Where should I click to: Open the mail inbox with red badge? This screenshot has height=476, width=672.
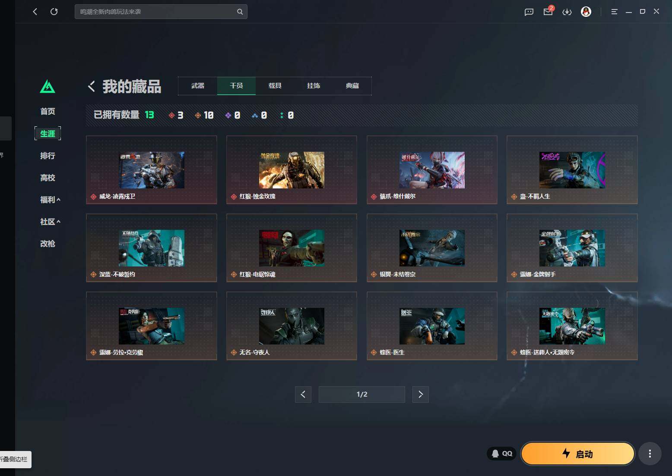point(548,11)
